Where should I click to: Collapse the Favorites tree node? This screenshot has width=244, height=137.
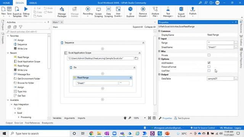[x=8, y=36]
